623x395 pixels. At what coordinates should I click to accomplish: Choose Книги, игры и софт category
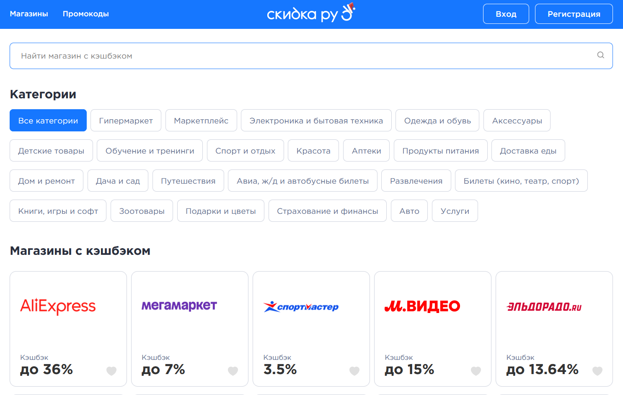coord(58,211)
